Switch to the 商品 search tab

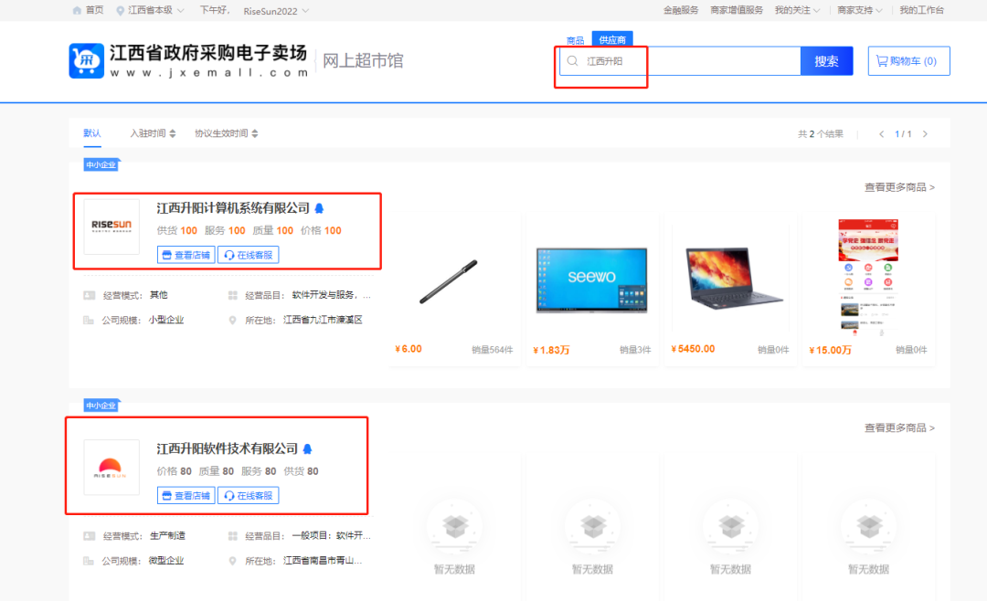pos(575,39)
